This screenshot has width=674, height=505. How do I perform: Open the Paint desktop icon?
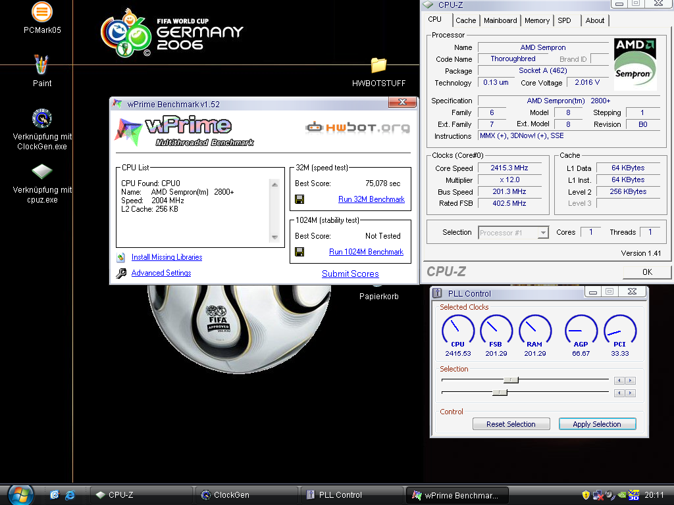pos(41,64)
